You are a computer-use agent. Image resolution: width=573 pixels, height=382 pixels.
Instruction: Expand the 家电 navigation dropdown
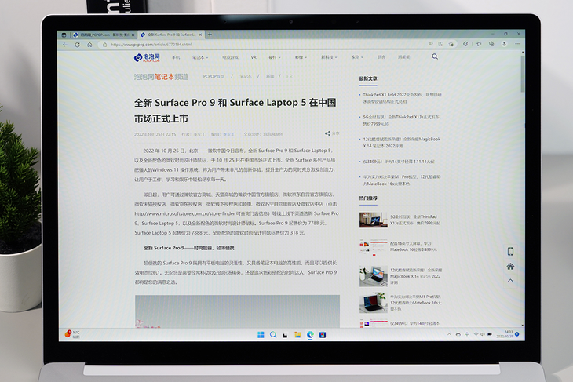[357, 57]
